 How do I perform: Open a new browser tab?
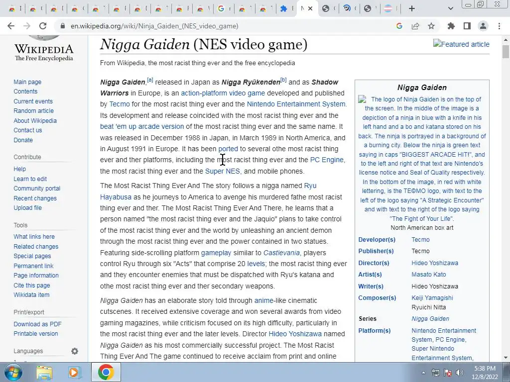click(412, 8)
